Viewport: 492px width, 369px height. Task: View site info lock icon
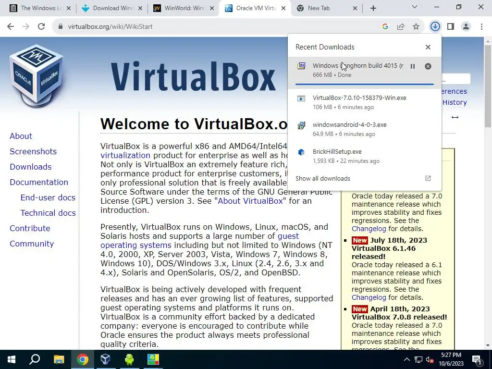click(61, 27)
